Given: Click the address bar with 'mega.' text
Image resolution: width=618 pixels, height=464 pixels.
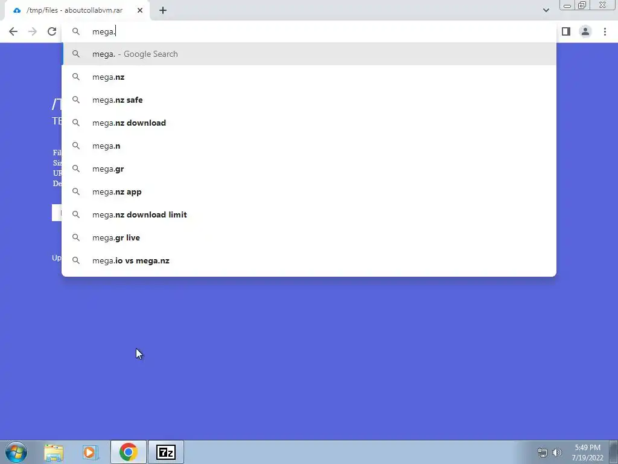Looking at the screenshot, I should [x=309, y=31].
